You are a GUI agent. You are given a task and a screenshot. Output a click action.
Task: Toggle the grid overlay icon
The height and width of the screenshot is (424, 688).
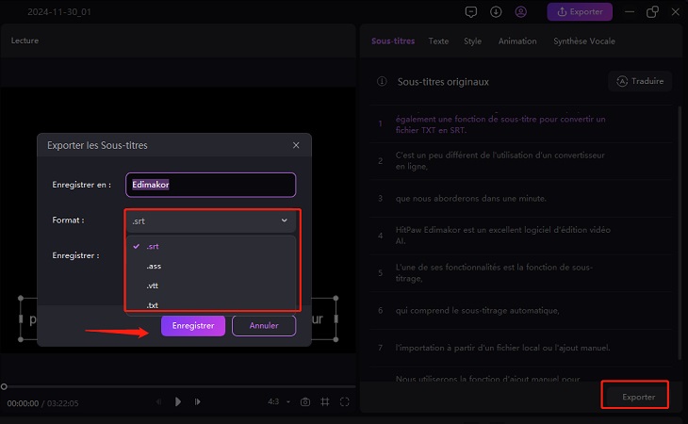[325, 401]
